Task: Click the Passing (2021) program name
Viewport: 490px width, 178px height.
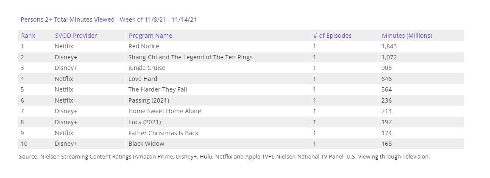Action: pos(148,100)
